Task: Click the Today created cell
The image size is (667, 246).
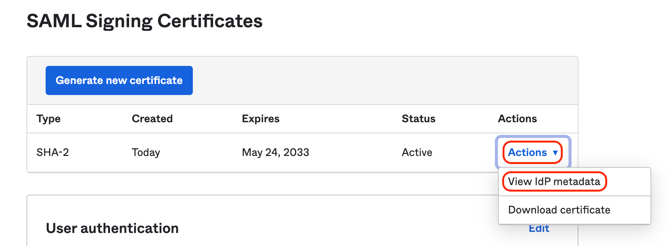Action: (146, 153)
